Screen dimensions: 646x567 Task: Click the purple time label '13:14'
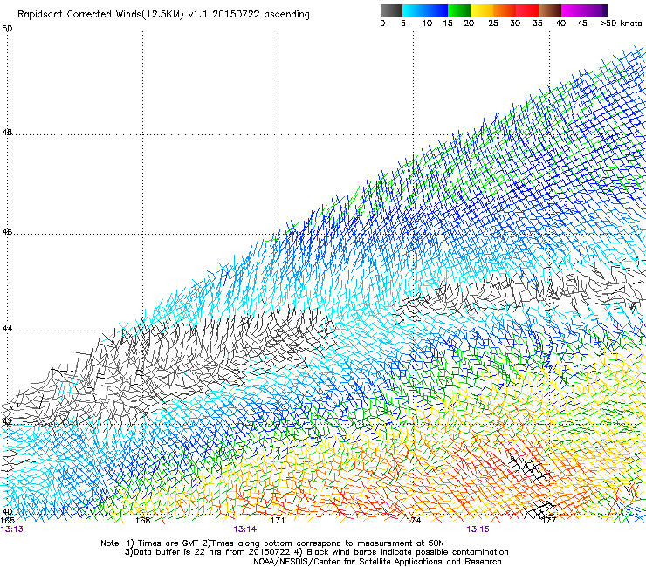(245, 529)
